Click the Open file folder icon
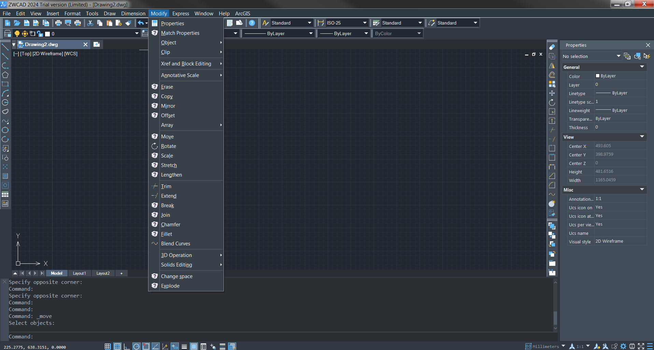The height and width of the screenshot is (350, 654). 17,23
